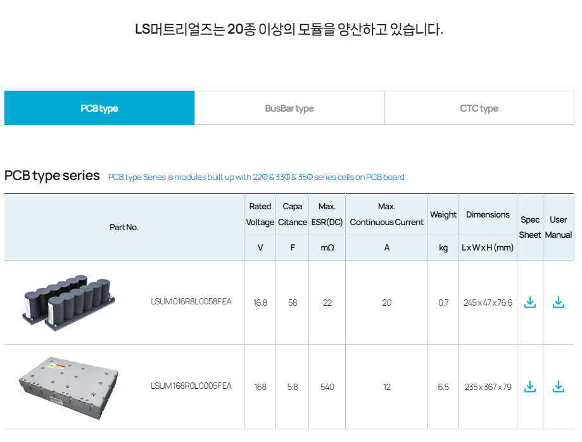Select the PCB type tab
Screen dimensions: 582x442
(x=99, y=108)
